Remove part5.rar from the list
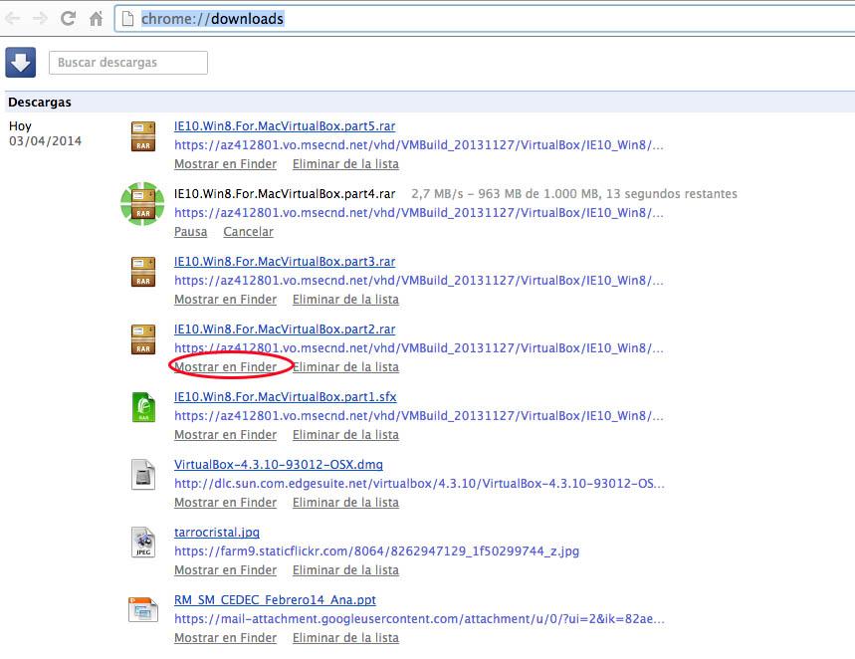 [345, 164]
